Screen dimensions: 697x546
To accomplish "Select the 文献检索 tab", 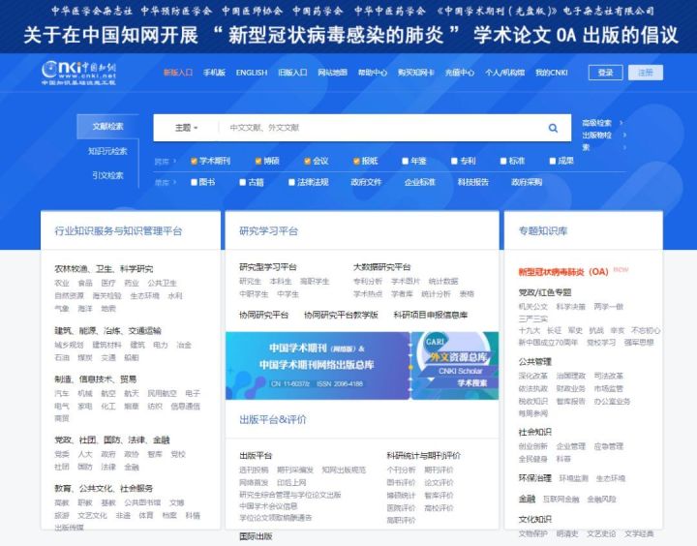I will pos(107,127).
